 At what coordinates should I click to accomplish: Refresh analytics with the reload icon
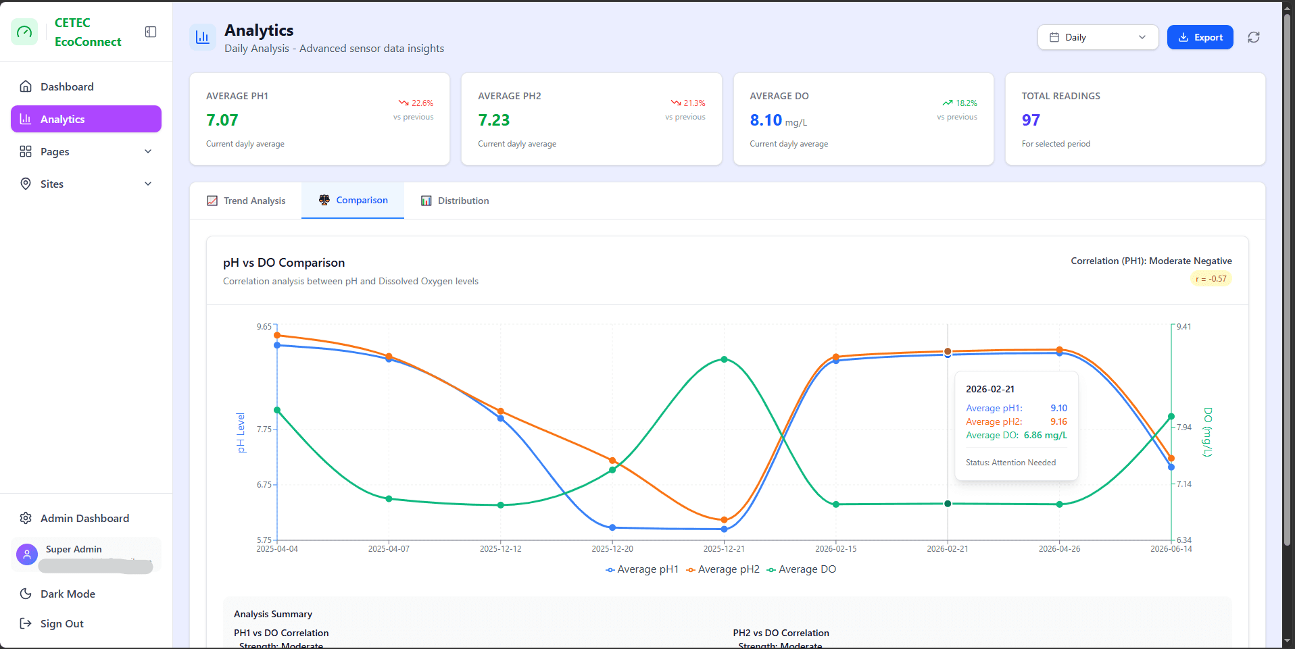click(x=1254, y=37)
